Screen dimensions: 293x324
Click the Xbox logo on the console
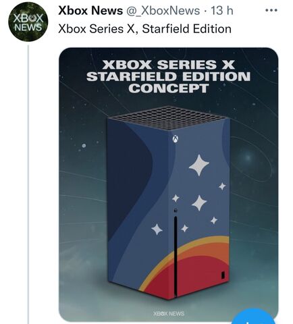click(176, 138)
